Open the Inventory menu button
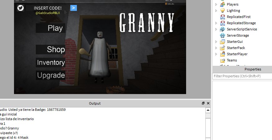 [x=51, y=62]
